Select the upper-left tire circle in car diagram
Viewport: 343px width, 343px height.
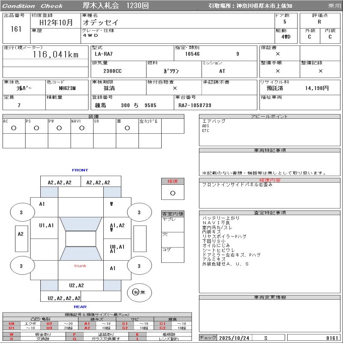tap(22, 212)
